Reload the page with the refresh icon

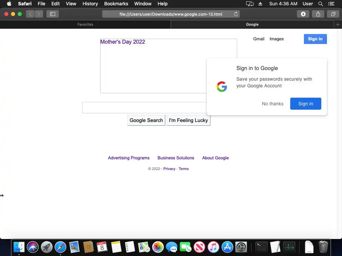click(x=236, y=14)
